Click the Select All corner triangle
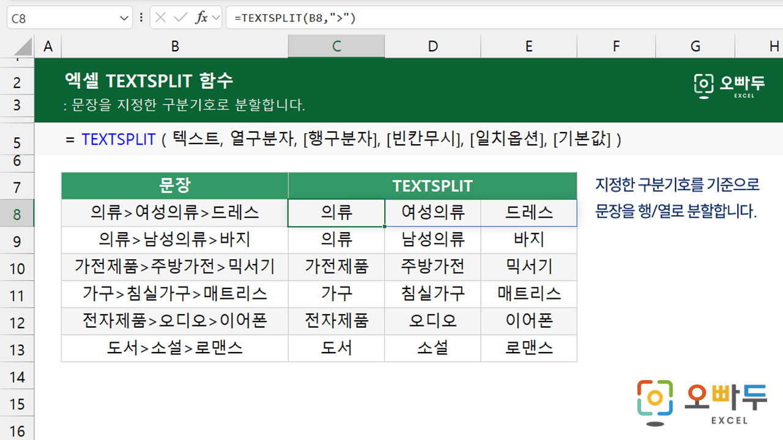 [23, 46]
